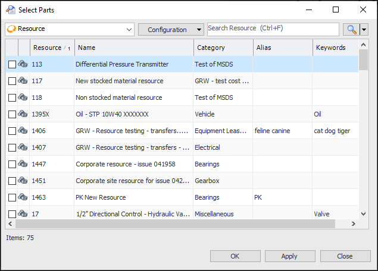This screenshot has width=378, height=271.
Task: Focus the Search Resource input field
Action: tap(273, 29)
